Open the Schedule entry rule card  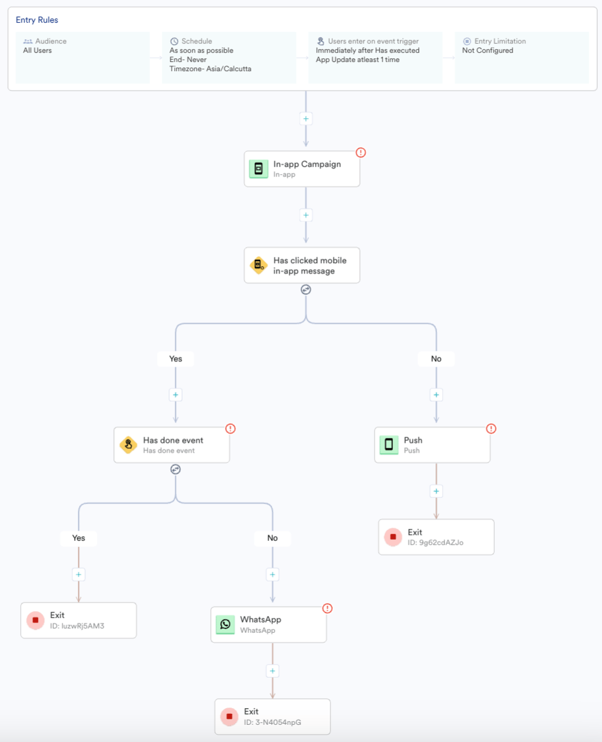tap(229, 58)
